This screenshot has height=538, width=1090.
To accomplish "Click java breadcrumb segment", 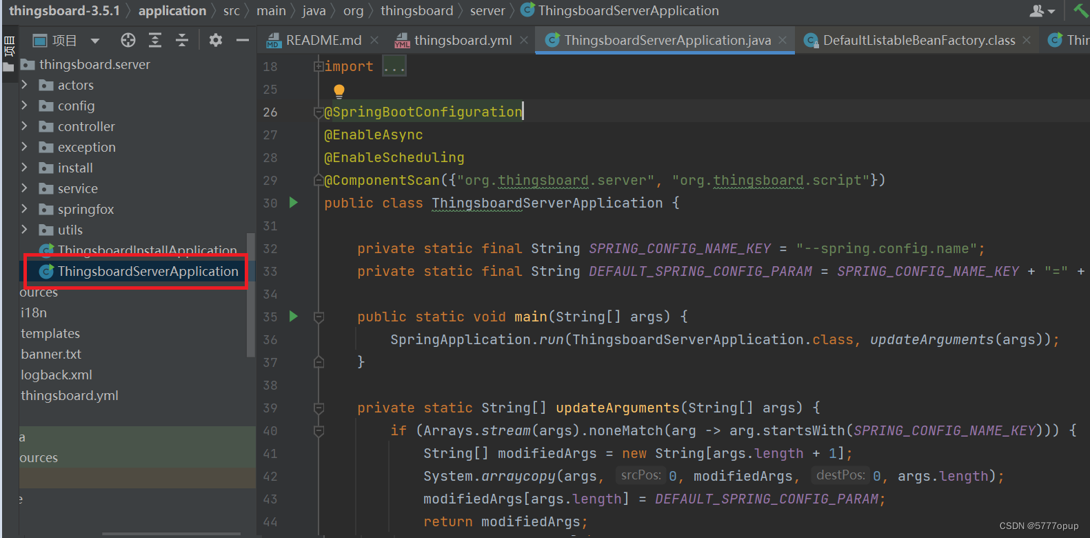I will click(314, 11).
